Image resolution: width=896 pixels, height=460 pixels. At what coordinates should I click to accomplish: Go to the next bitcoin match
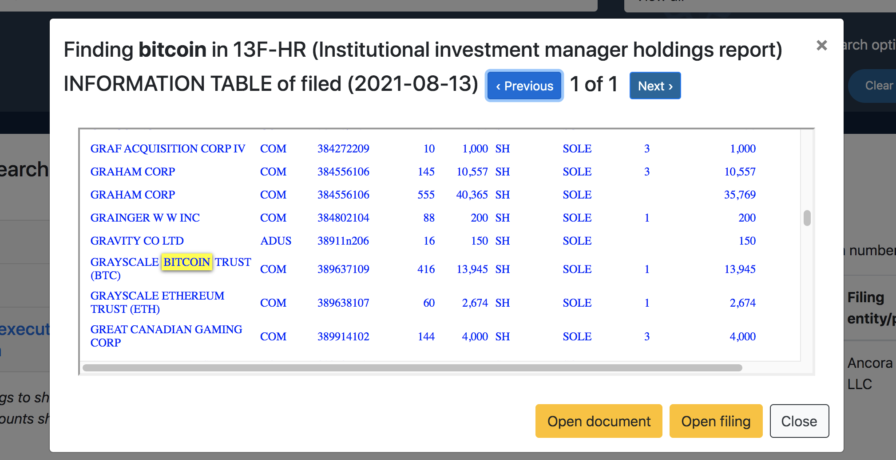tap(655, 86)
